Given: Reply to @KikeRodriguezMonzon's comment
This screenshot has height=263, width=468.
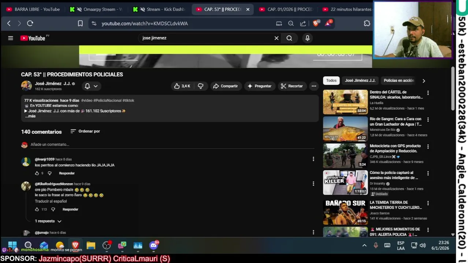Looking at the screenshot, I should (x=70, y=209).
